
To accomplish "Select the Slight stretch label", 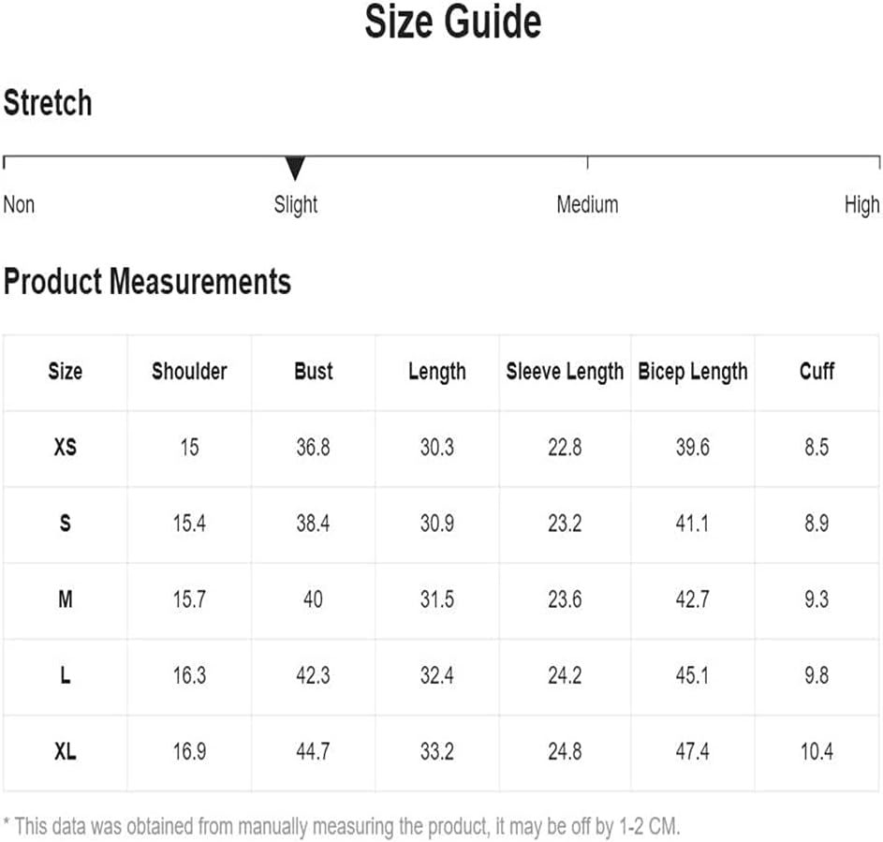I will click(x=296, y=204).
